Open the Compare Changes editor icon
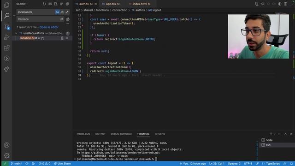The width and height of the screenshot is (295, 166). [x=257, y=4]
